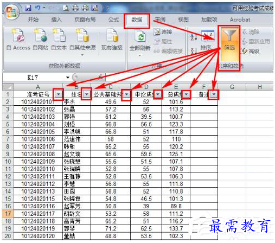Click the total score cell 125.1
The width and height of the screenshot is (275, 243).
[x=176, y=154]
